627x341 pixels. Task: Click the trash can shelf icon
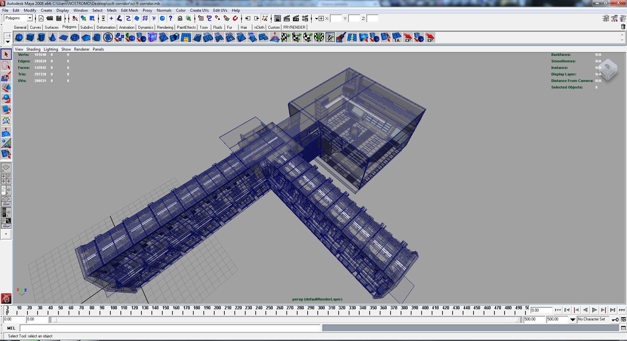click(x=623, y=27)
